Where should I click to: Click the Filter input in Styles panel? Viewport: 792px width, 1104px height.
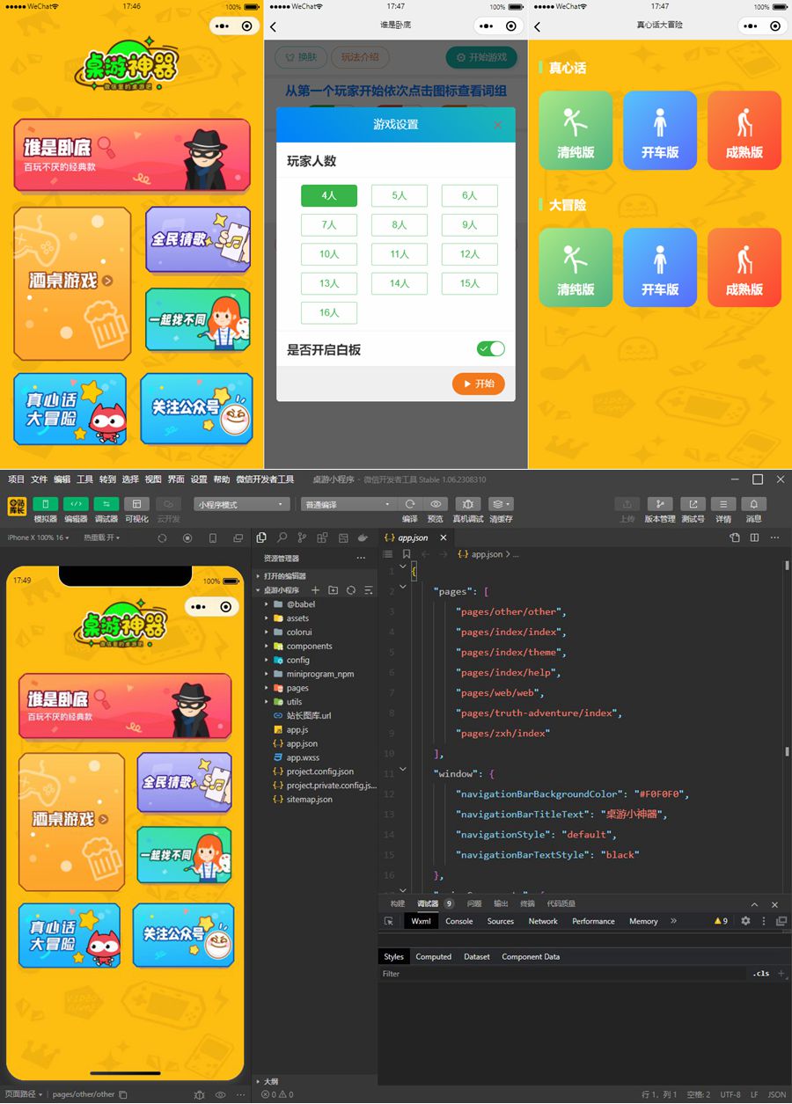pyautogui.click(x=563, y=974)
